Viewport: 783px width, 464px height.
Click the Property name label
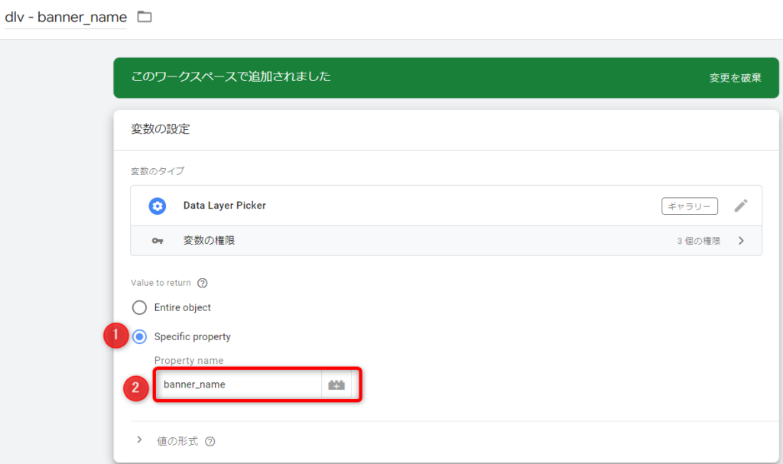pyautogui.click(x=189, y=360)
